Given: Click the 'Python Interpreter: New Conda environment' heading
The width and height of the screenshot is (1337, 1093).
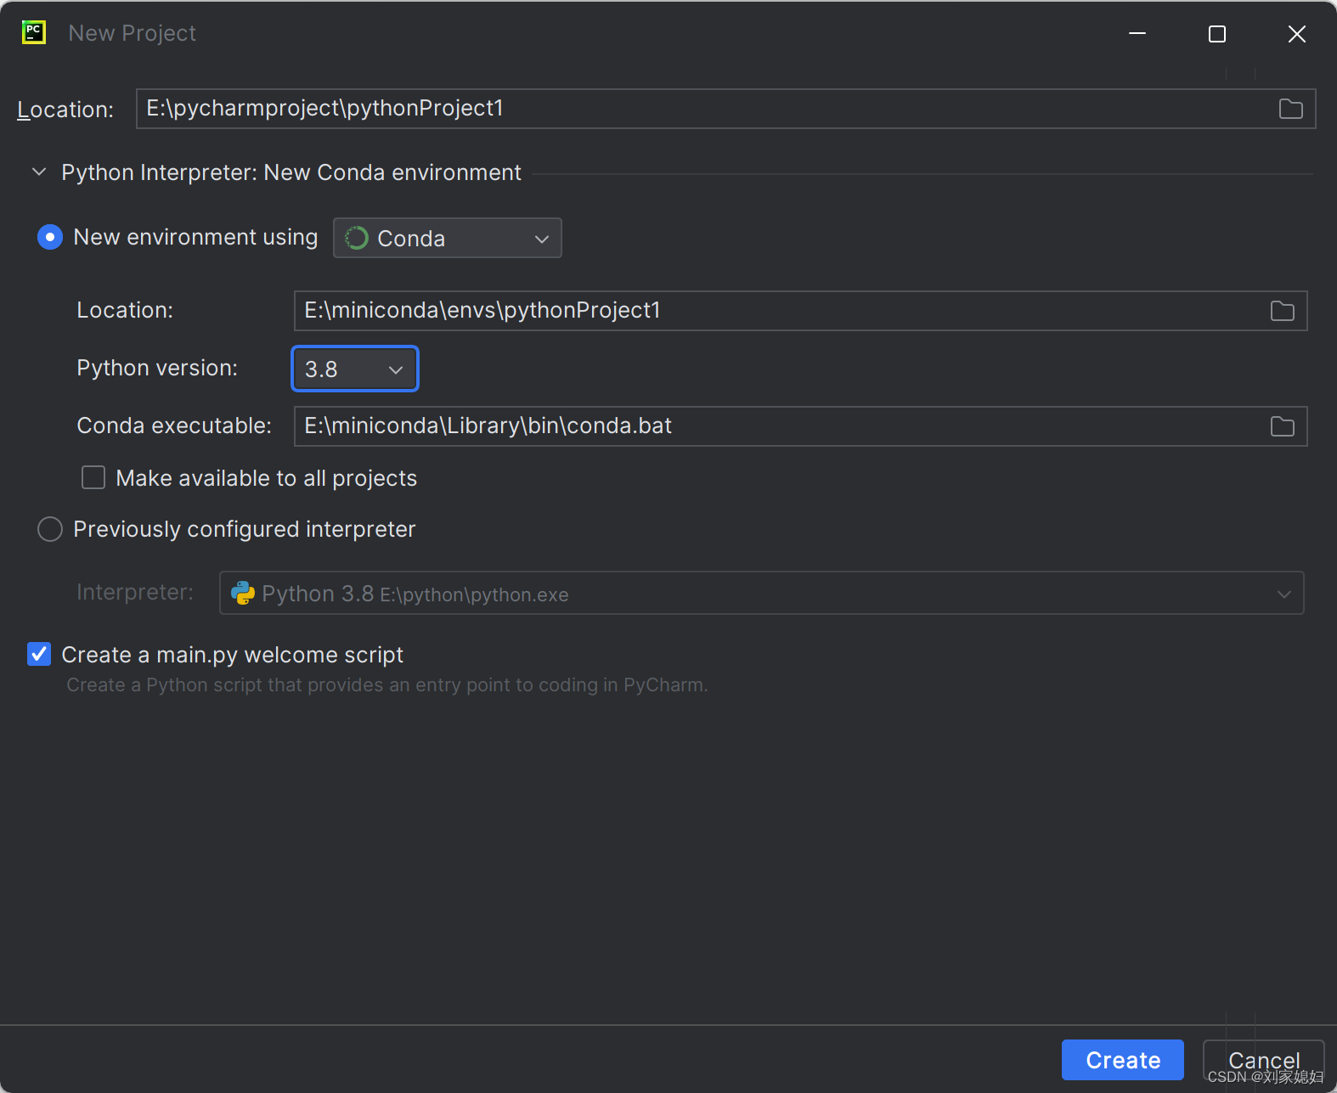Looking at the screenshot, I should click(291, 172).
